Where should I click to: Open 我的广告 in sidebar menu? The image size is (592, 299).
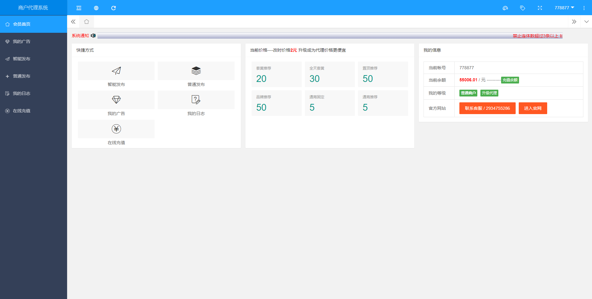(x=22, y=41)
